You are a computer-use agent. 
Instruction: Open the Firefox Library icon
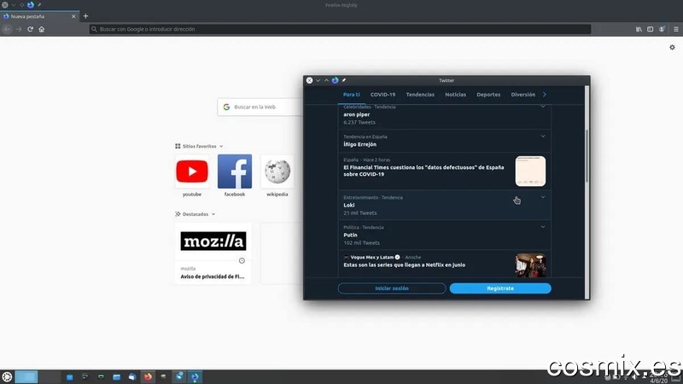coord(639,29)
